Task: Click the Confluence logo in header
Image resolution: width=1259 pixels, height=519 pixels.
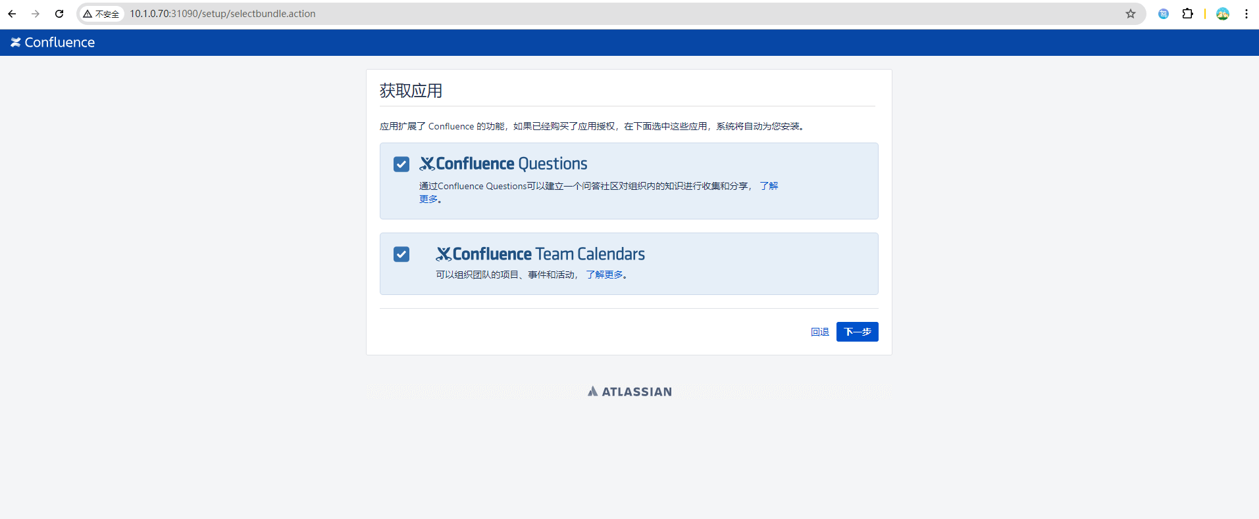Action: click(53, 42)
